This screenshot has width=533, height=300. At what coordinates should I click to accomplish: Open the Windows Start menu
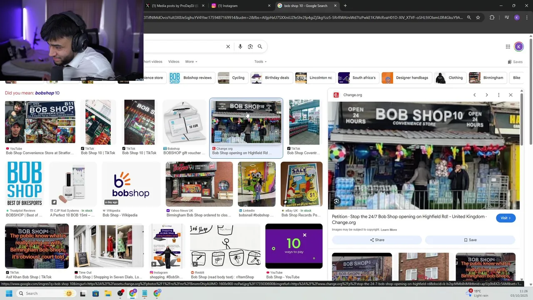pos(9,293)
